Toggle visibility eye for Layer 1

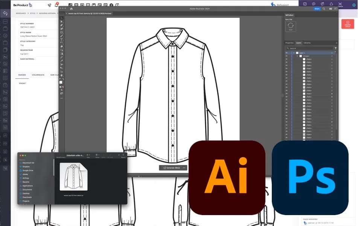pos(286,53)
